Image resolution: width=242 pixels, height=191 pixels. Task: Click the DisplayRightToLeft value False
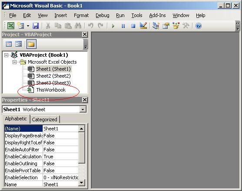[x=60, y=143]
